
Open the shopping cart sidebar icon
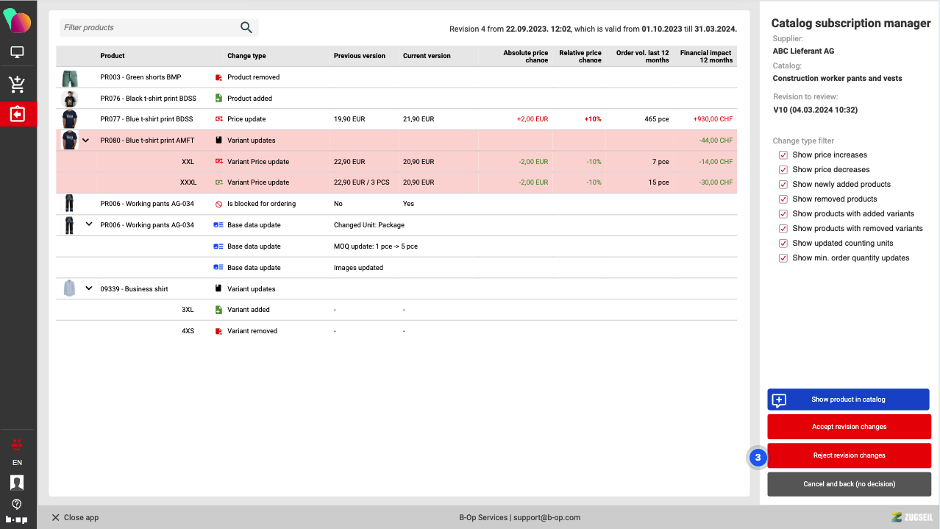point(17,85)
